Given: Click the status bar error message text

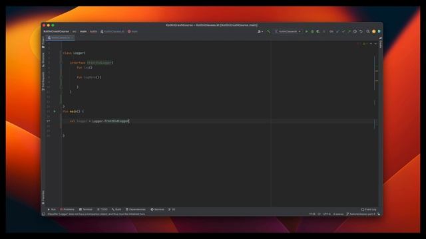Looking at the screenshot, I should click(97, 214).
